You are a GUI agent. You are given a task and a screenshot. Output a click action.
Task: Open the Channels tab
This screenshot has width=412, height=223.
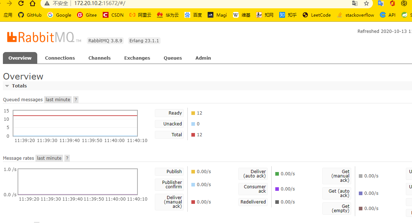click(x=99, y=58)
